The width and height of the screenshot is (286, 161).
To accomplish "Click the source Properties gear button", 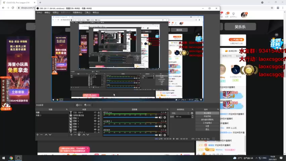I will (x=79, y=105).
